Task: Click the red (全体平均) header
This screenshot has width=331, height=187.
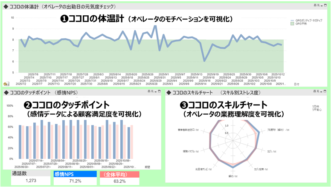Action: coord(120,175)
